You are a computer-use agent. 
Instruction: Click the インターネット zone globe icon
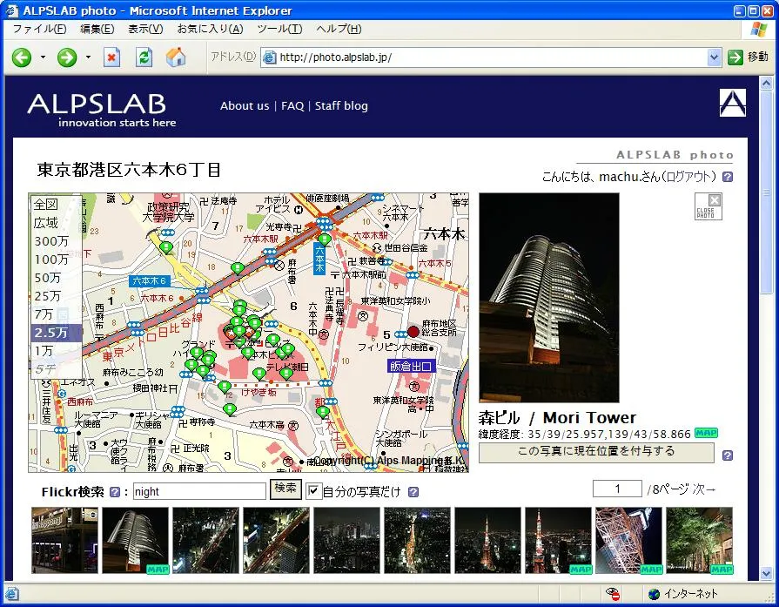click(x=655, y=594)
